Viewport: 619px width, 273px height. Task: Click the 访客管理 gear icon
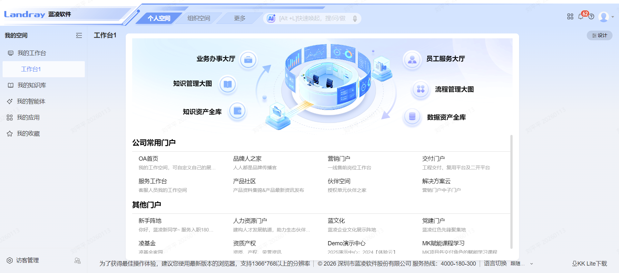tap(10, 260)
